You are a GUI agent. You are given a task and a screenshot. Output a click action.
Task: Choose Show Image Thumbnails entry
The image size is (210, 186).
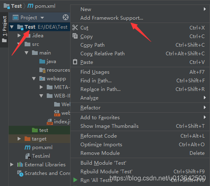pyautogui.click(x=140, y=126)
